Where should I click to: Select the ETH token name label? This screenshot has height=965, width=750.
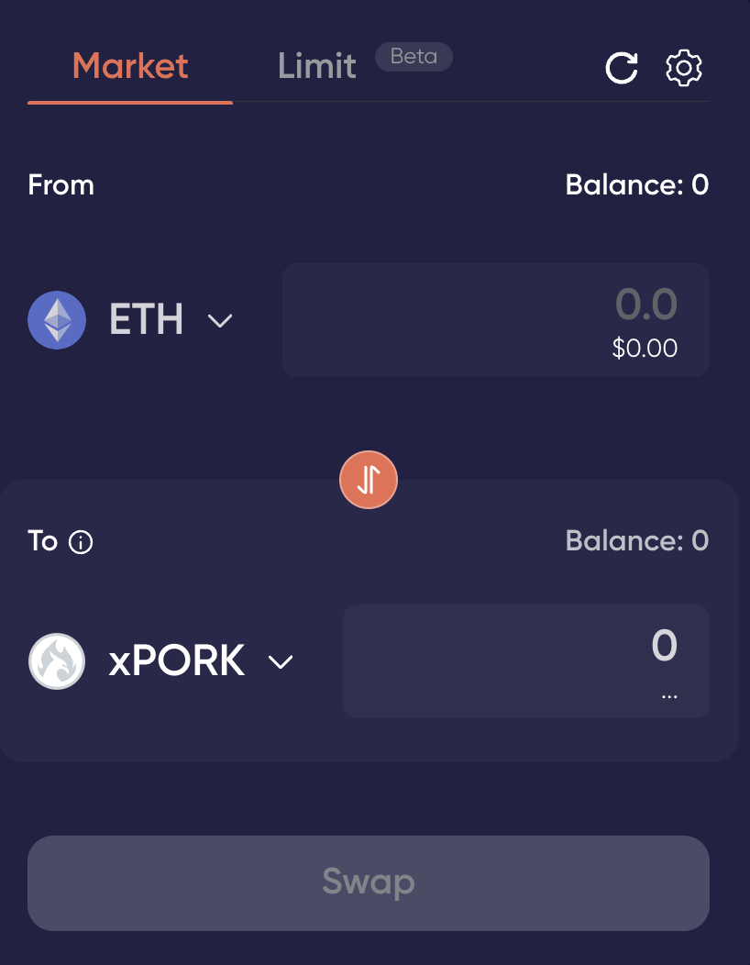tap(147, 320)
